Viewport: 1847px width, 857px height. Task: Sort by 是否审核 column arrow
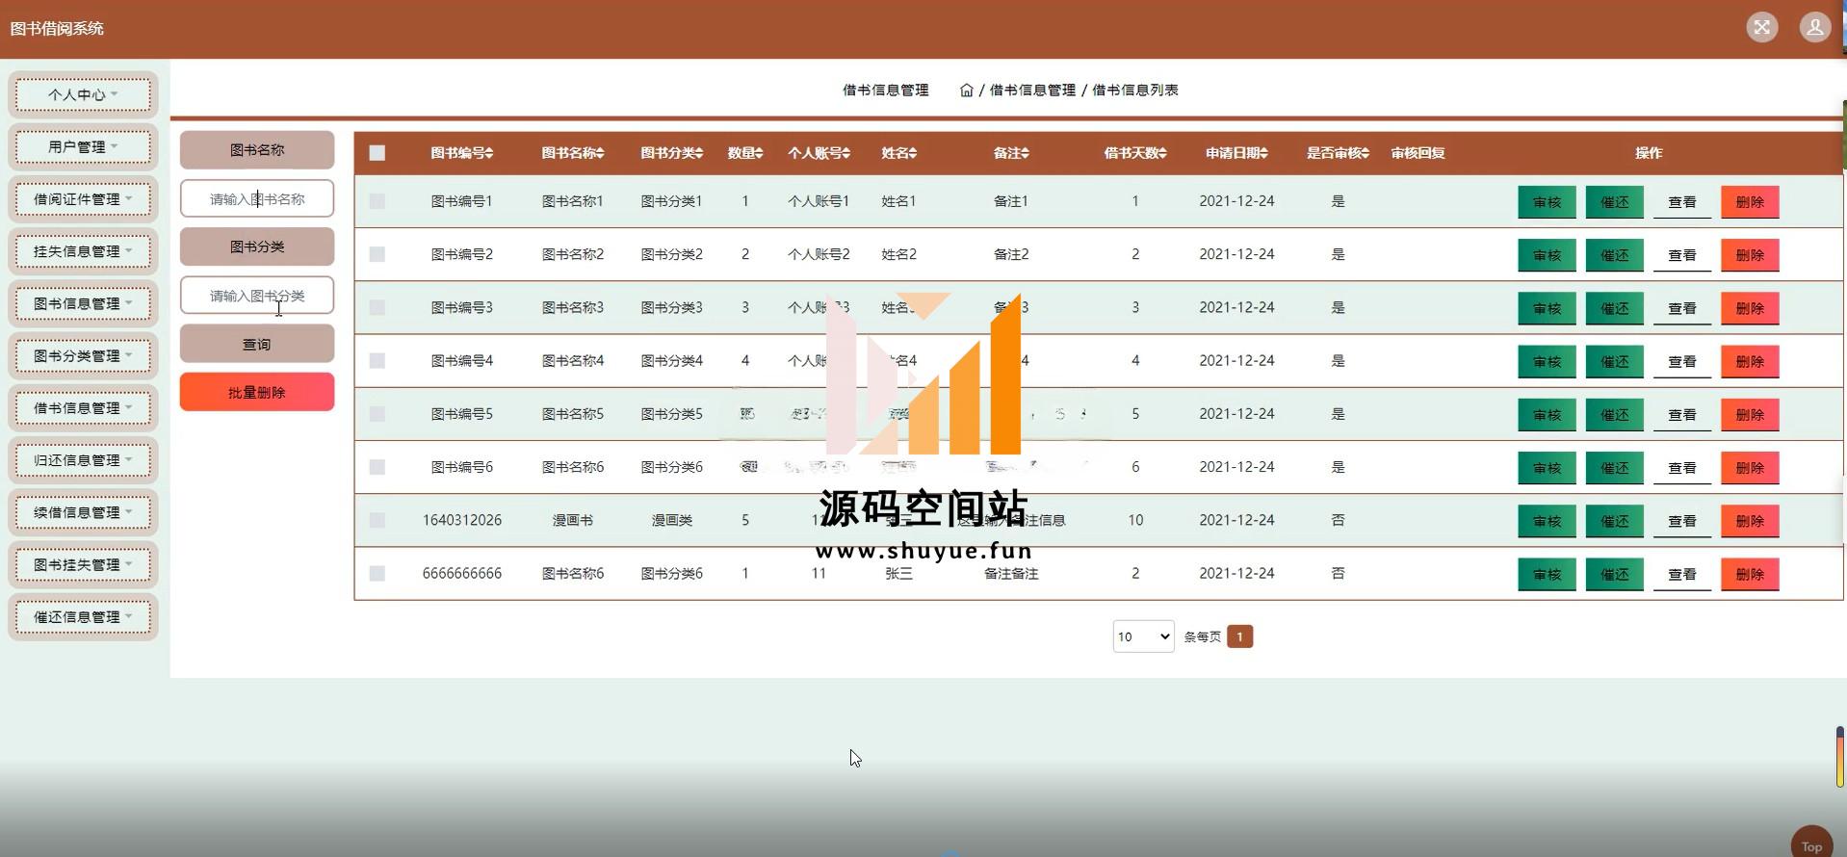(1366, 153)
